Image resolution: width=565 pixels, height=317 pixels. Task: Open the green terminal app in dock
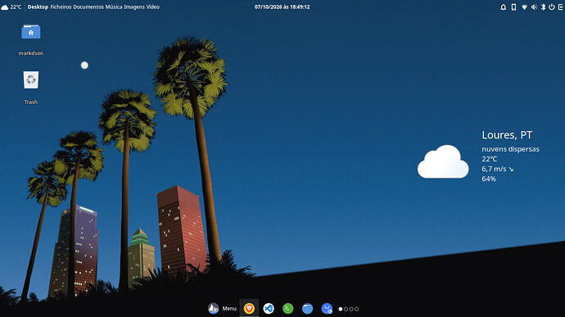click(x=288, y=308)
